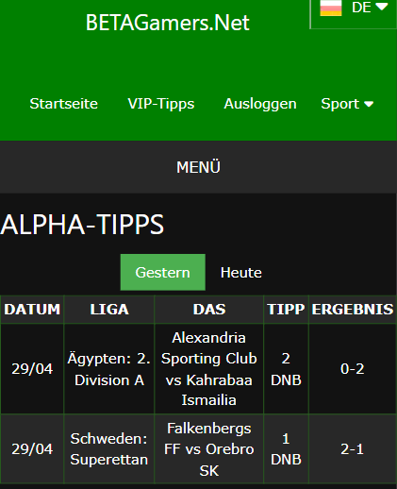Click the DATUM column header
397x489 pixels.
pyautogui.click(x=32, y=310)
